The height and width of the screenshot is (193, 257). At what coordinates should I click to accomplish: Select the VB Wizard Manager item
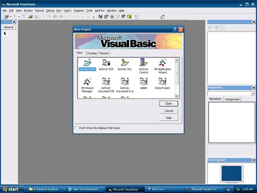pyautogui.click(x=87, y=85)
